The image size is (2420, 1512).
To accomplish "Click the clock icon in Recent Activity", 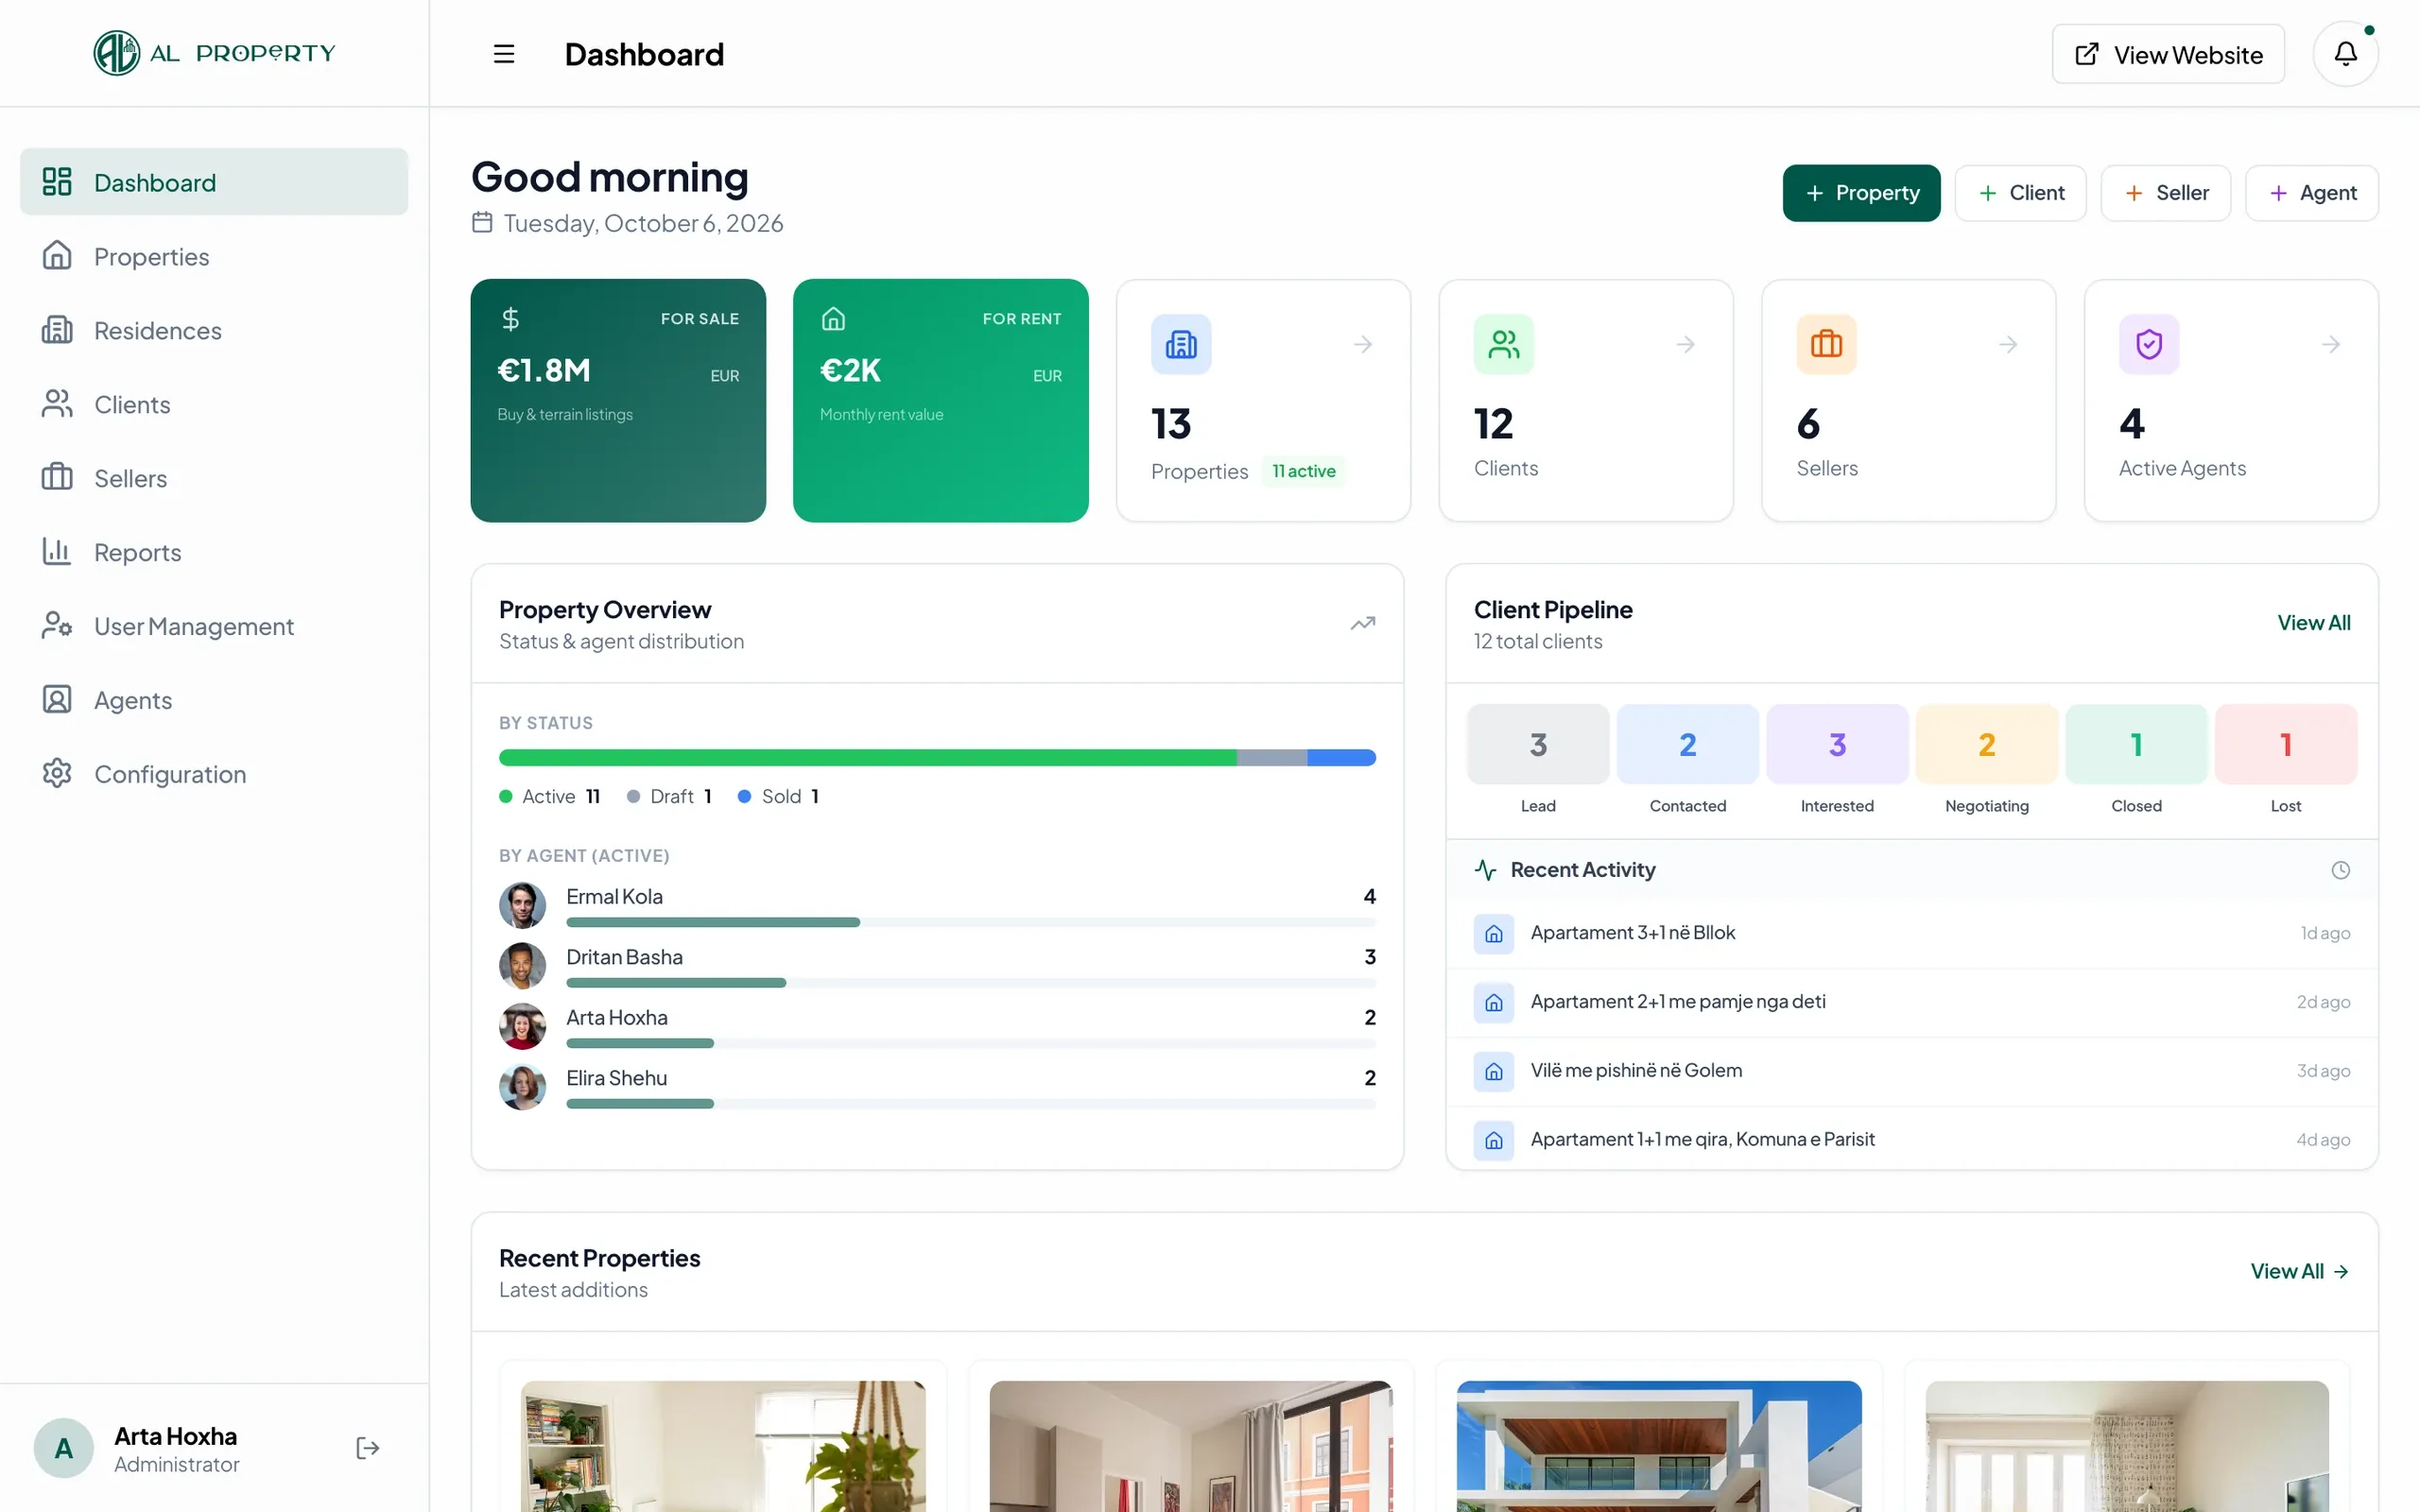I will [2340, 870].
